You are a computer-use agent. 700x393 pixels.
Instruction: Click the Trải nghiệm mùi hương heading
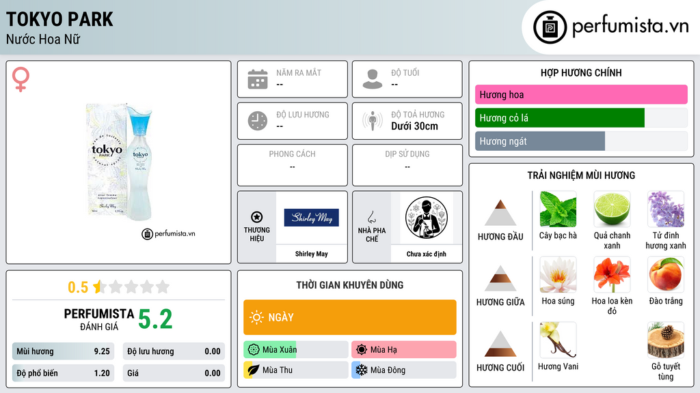tap(581, 175)
